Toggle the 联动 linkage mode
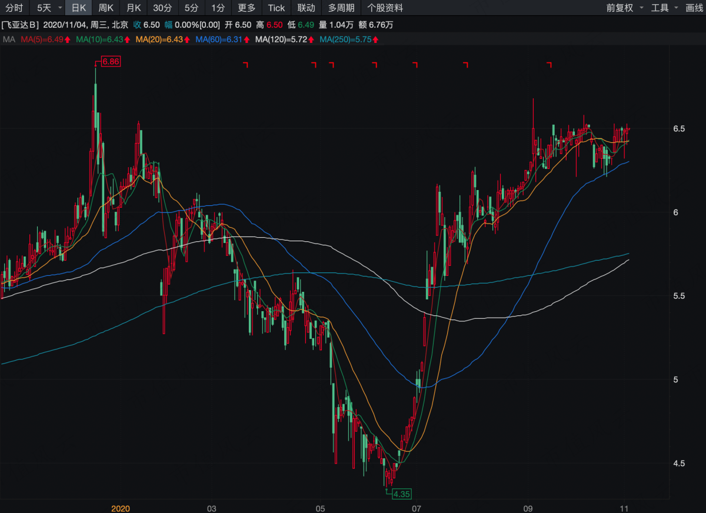Image resolution: width=706 pixels, height=513 pixels. click(x=307, y=8)
